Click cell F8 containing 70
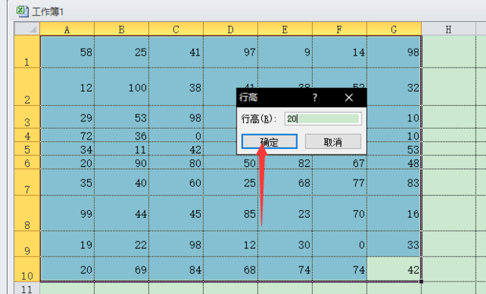This screenshot has width=486, height=294. coord(339,213)
